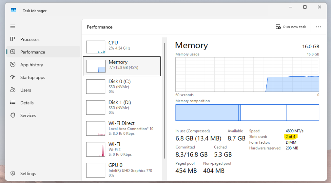Click the resource list vertical scrollbar

(164, 101)
